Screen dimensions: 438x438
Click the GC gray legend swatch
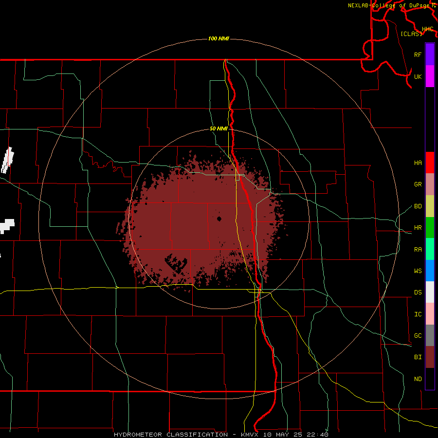(x=430, y=335)
